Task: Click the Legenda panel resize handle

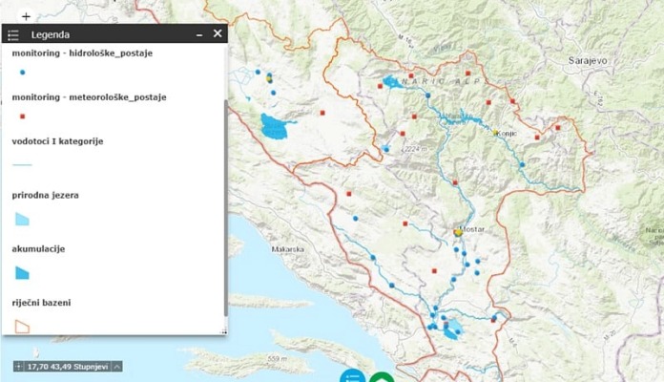Action: 224,331
